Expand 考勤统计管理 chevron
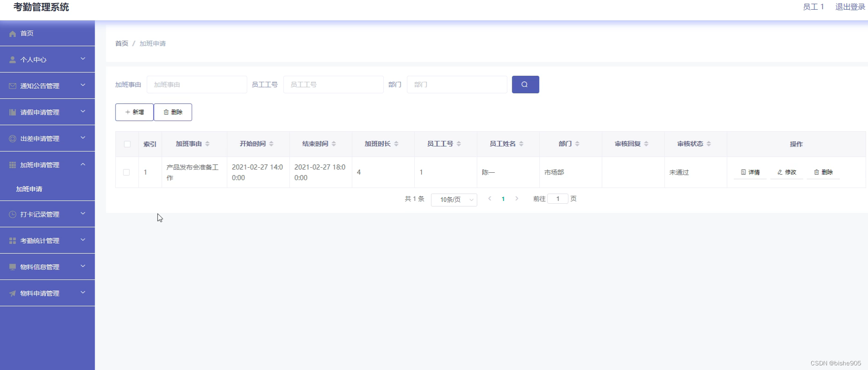This screenshot has width=868, height=370. coord(83,240)
